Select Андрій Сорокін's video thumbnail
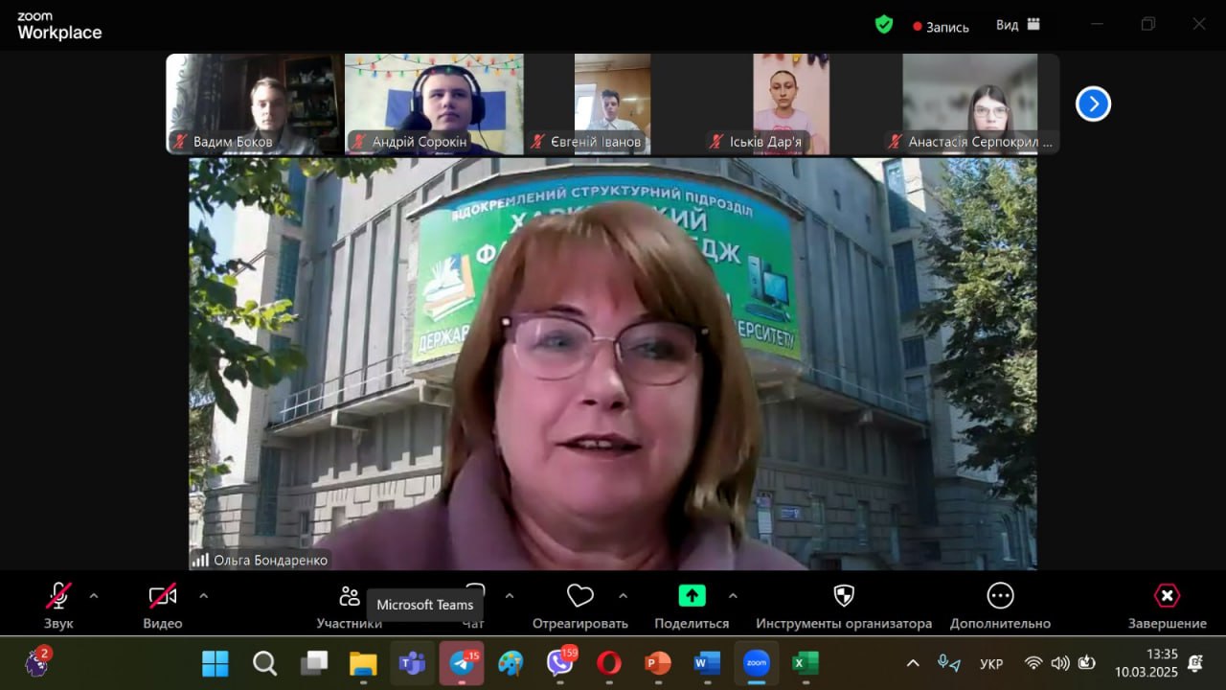 (434, 104)
